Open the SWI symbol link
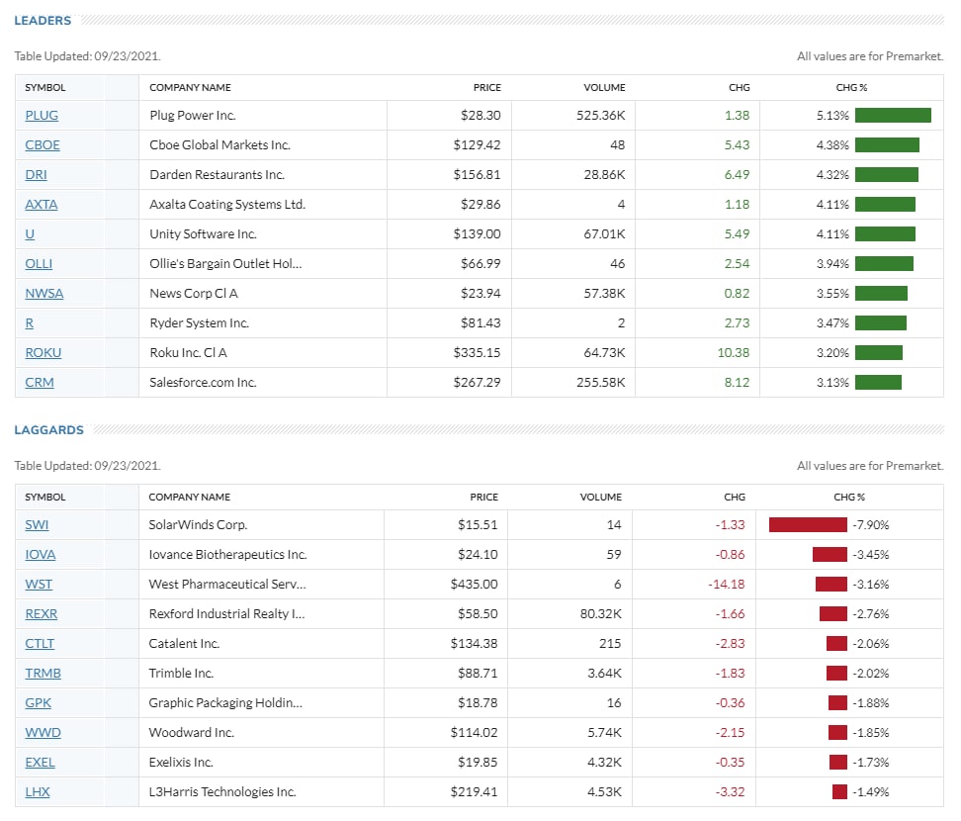 (x=37, y=525)
